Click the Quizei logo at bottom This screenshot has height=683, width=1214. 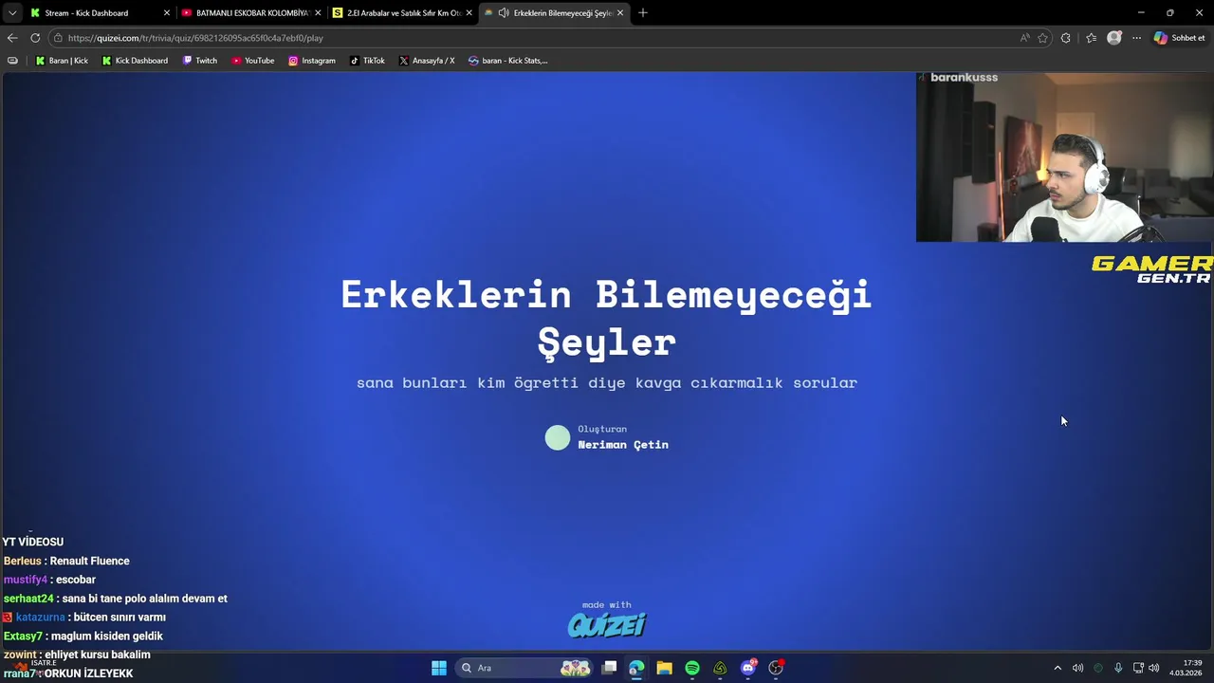coord(607,624)
